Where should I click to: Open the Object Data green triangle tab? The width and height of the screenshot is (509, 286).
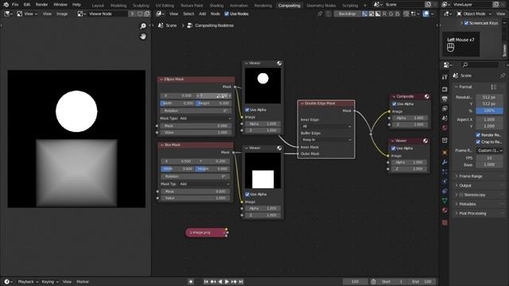(445, 201)
